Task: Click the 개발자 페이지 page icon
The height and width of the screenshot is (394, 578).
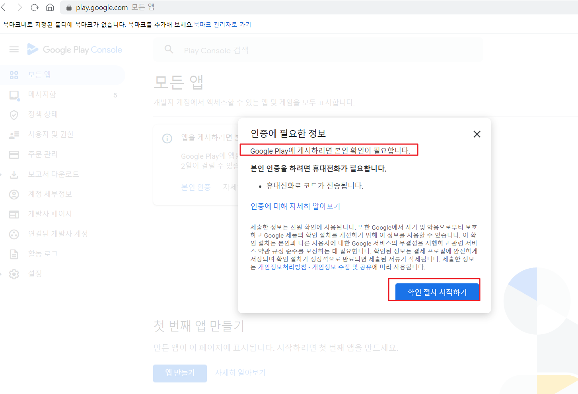Action: coord(14,214)
